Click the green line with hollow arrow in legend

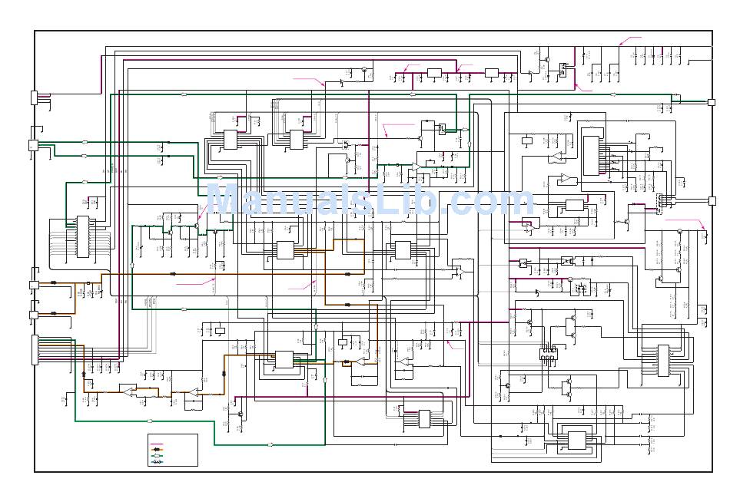(x=157, y=455)
